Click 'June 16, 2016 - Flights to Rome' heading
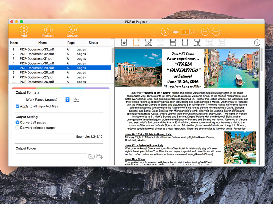The width and height of the screenshot is (273, 204). pyautogui.click(x=148, y=134)
